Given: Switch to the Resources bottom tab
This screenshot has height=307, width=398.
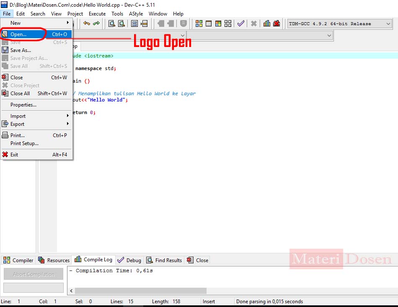Looking at the screenshot, I should [x=54, y=260].
